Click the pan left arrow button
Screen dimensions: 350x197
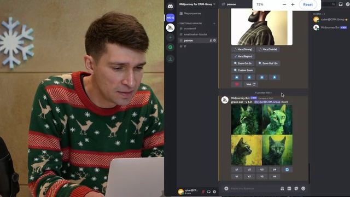coord(237,77)
